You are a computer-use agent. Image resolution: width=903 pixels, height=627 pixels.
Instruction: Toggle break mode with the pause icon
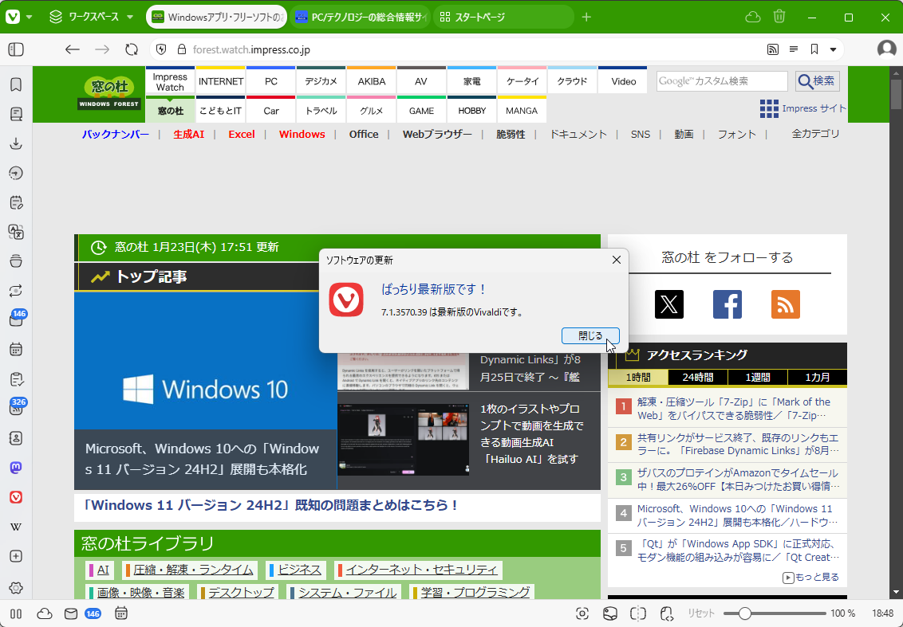(x=16, y=613)
